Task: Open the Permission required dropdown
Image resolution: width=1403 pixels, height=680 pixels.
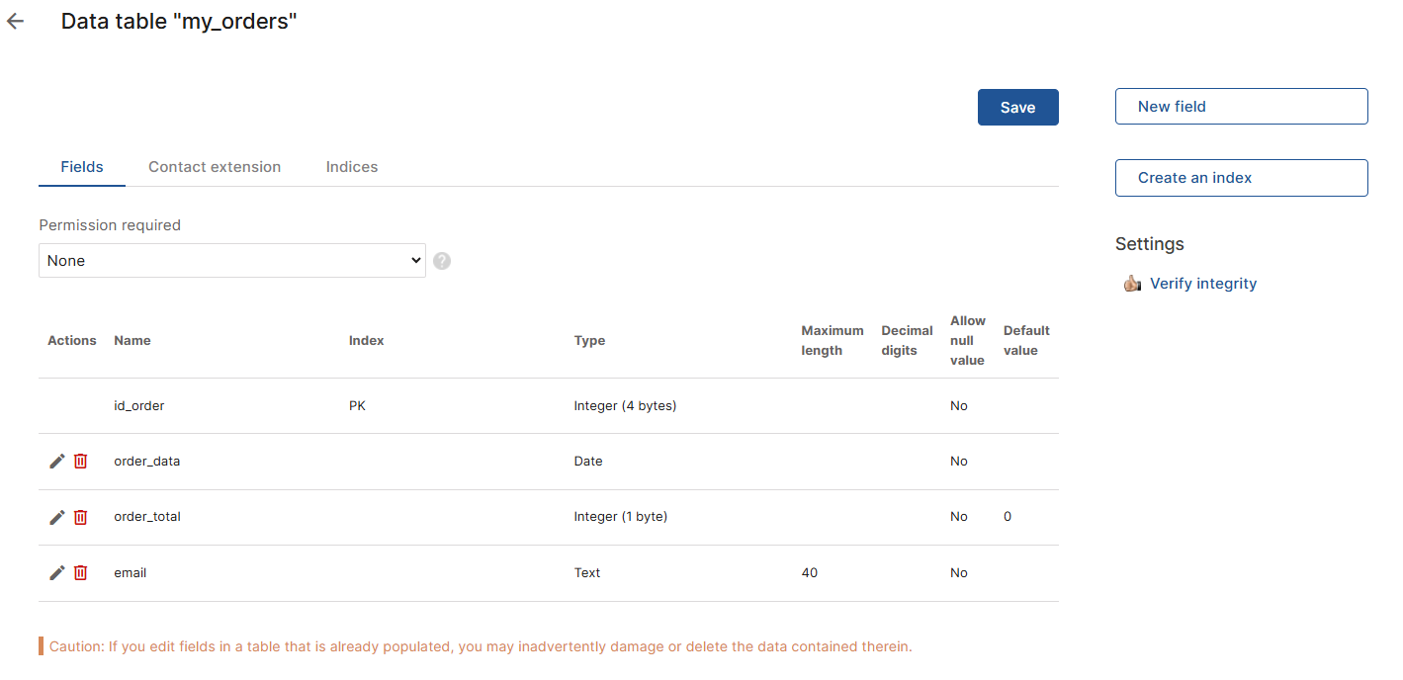Action: [x=231, y=260]
